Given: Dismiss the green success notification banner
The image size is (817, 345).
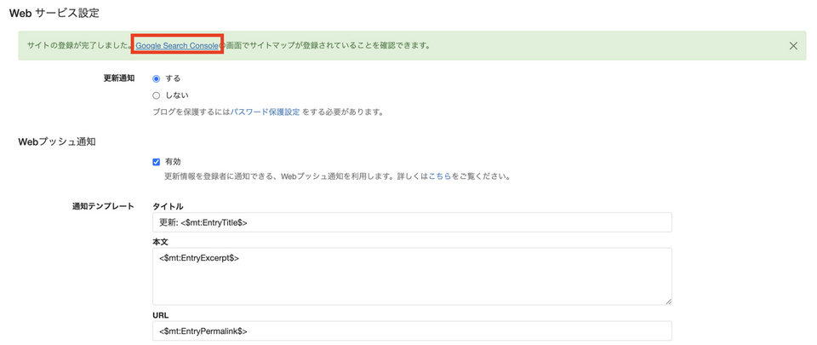Looking at the screenshot, I should (793, 45).
